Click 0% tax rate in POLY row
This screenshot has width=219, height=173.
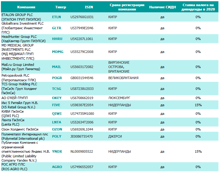pyautogui.click(x=198, y=136)
